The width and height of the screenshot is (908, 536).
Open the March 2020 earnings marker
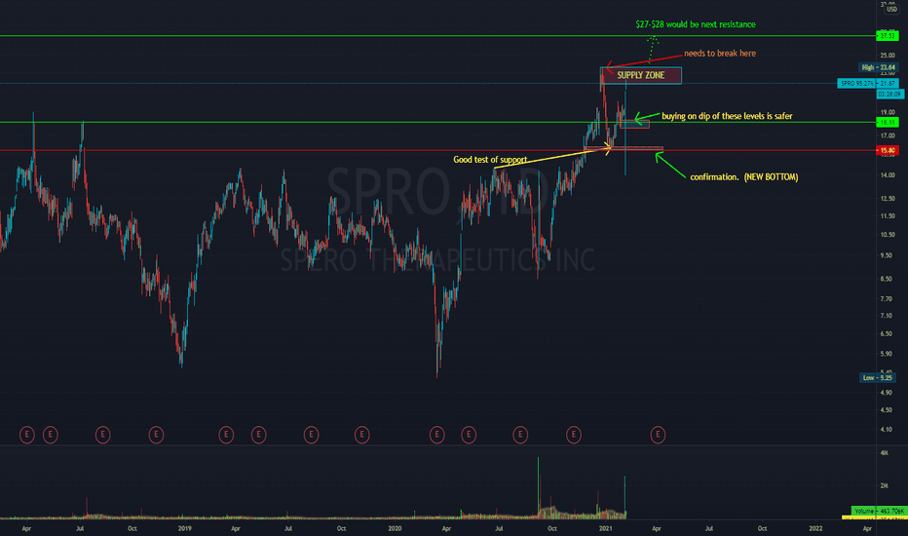click(437, 434)
